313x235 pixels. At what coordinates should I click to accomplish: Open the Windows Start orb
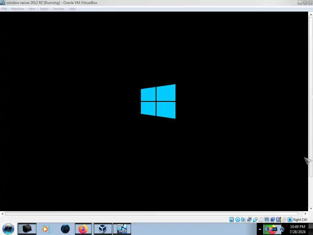pyautogui.click(x=8, y=229)
